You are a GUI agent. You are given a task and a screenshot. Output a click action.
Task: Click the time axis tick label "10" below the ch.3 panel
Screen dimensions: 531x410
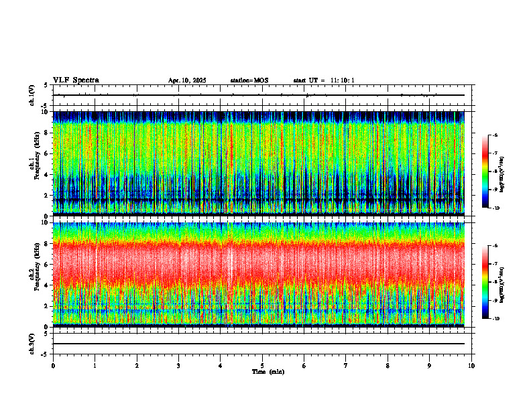click(471, 366)
